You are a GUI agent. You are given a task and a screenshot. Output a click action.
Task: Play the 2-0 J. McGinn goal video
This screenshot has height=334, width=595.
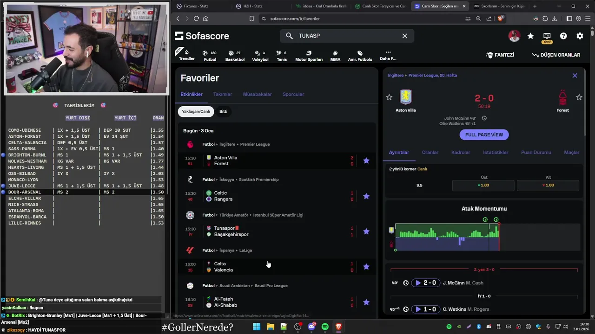(x=425, y=283)
